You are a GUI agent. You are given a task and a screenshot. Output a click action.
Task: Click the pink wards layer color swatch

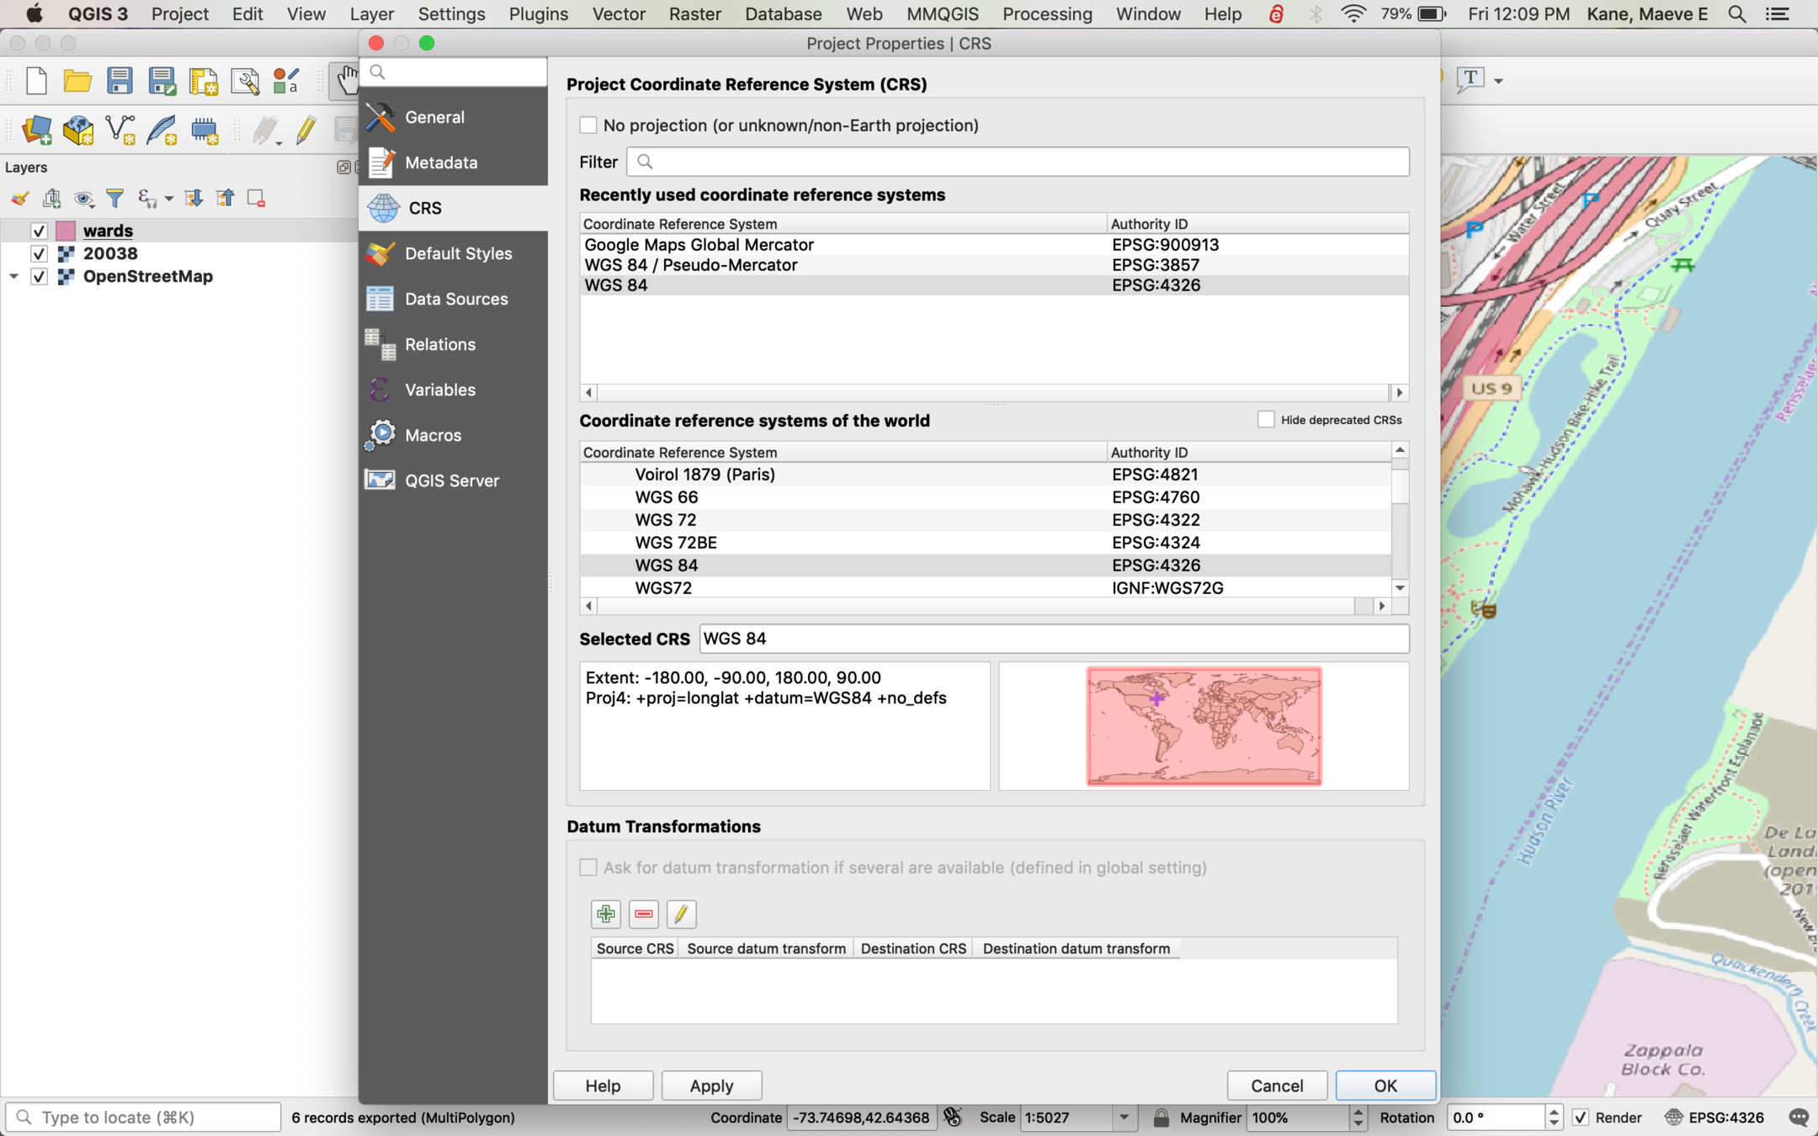(x=66, y=231)
